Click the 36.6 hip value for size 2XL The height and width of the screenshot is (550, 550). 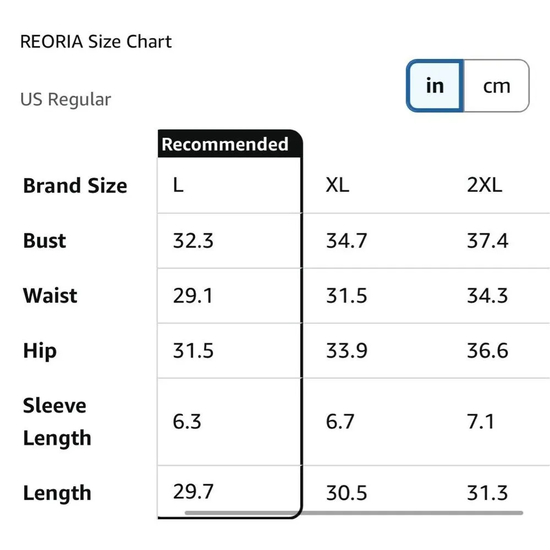pos(487,351)
